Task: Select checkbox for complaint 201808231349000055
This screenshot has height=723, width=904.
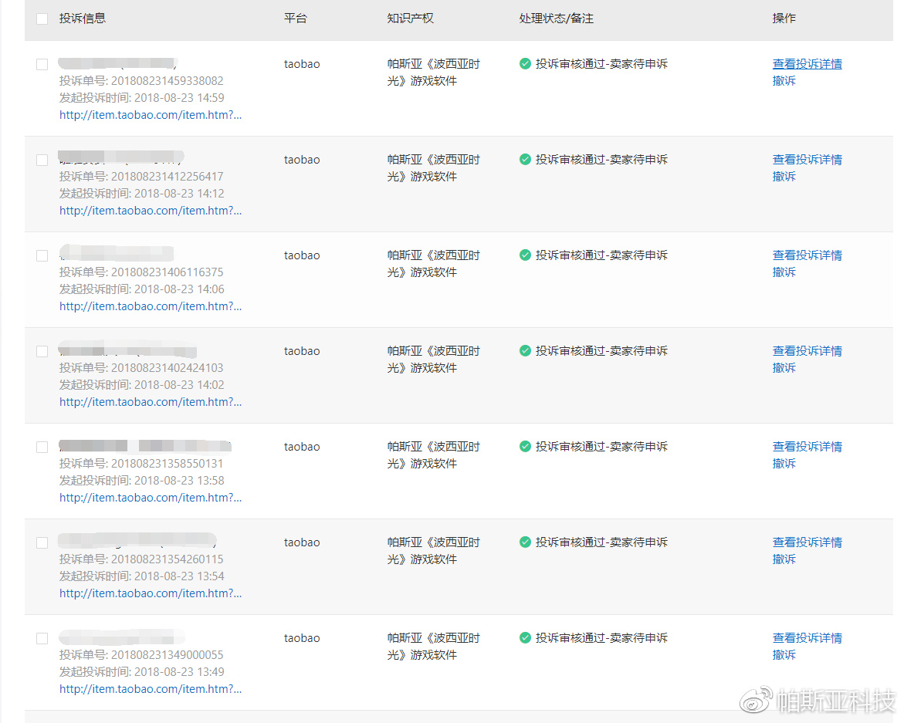Action: (42, 638)
